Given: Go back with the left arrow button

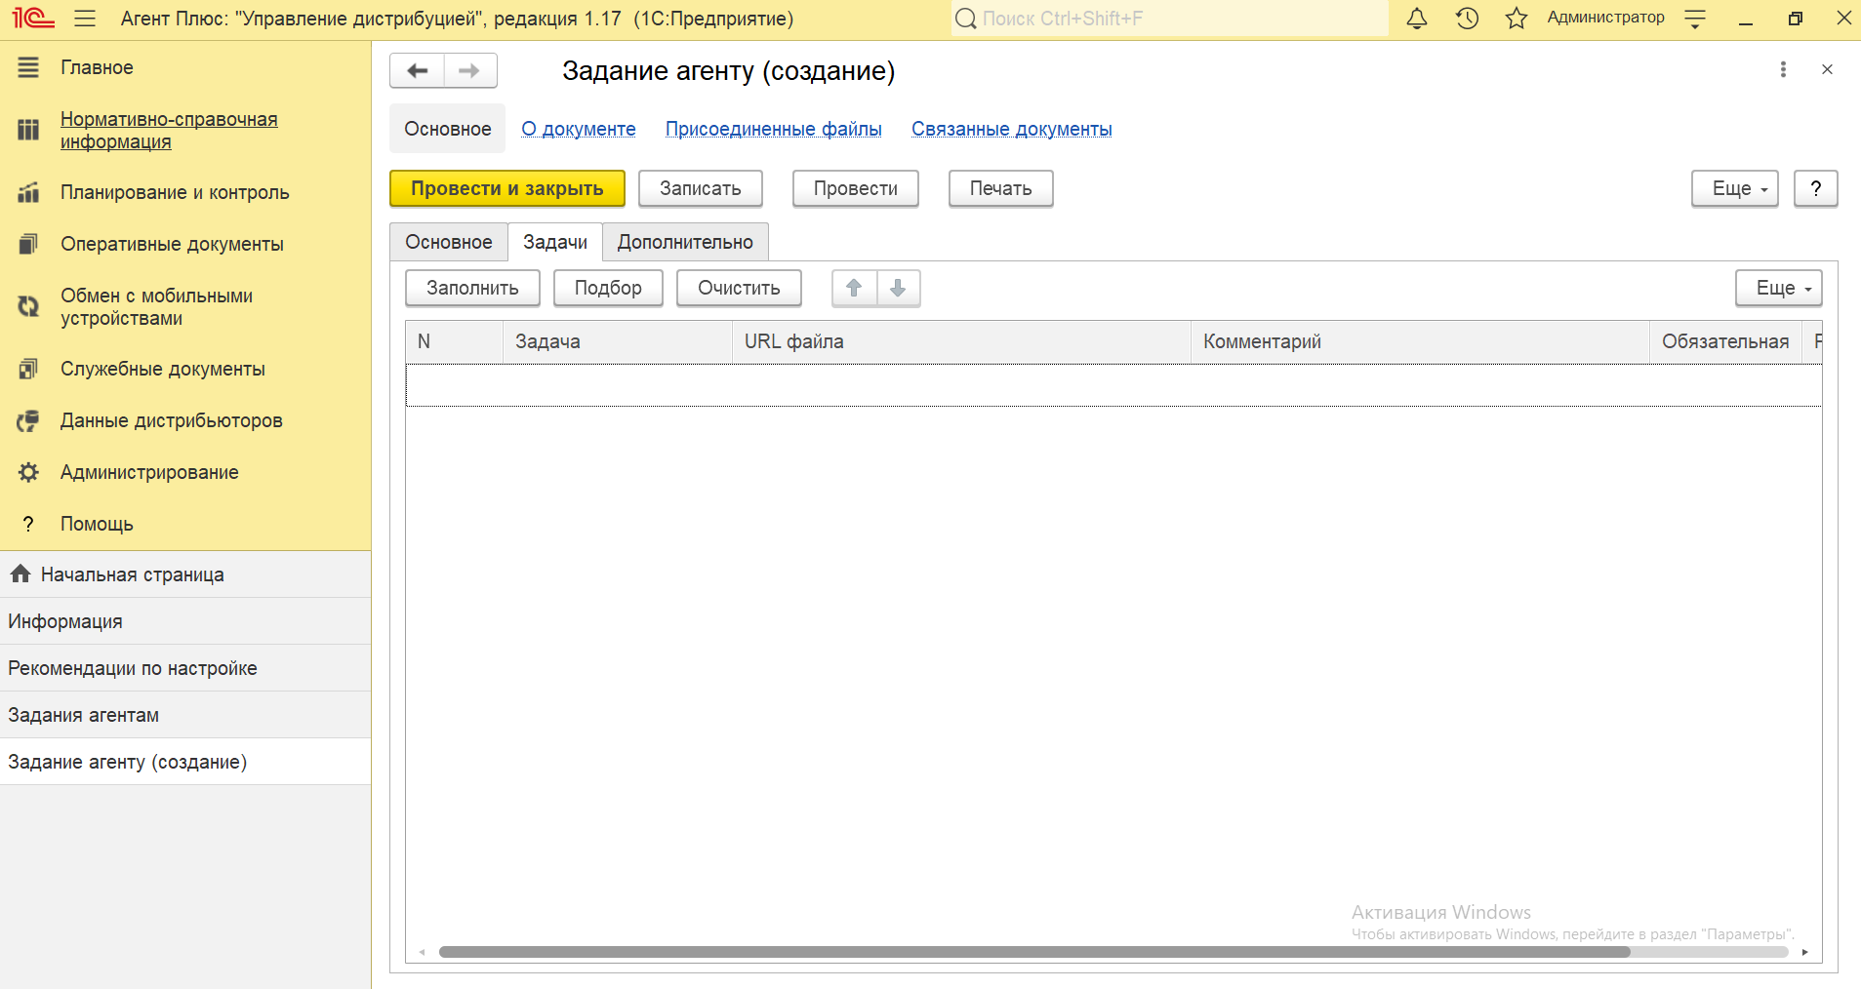Looking at the screenshot, I should click(418, 70).
